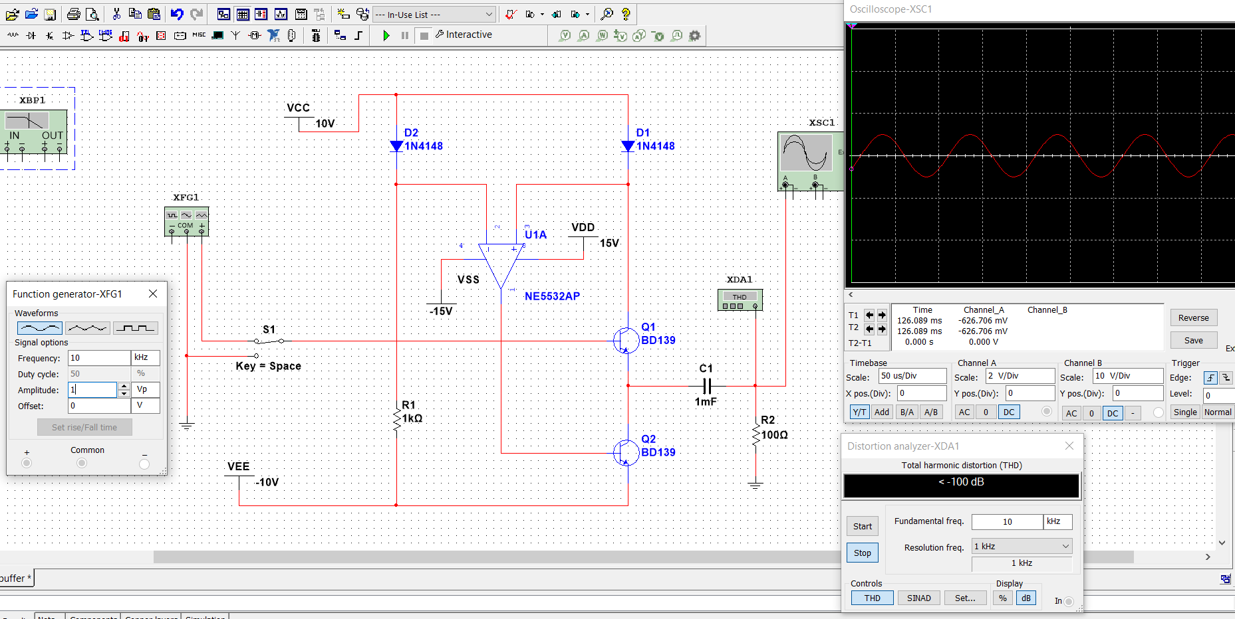Switch timebase to A/B mode
This screenshot has width=1235, height=619.
tap(931, 412)
